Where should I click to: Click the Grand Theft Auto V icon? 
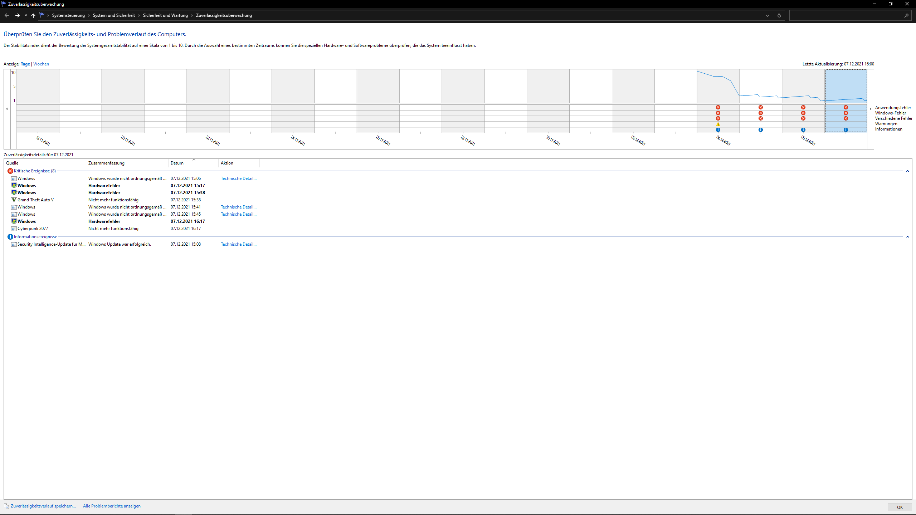(x=14, y=200)
